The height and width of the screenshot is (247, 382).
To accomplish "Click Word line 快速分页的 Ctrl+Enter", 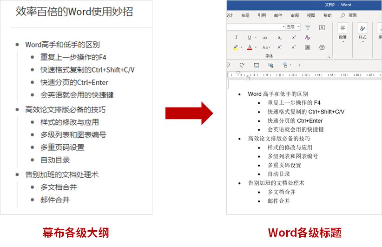I will (295, 120).
